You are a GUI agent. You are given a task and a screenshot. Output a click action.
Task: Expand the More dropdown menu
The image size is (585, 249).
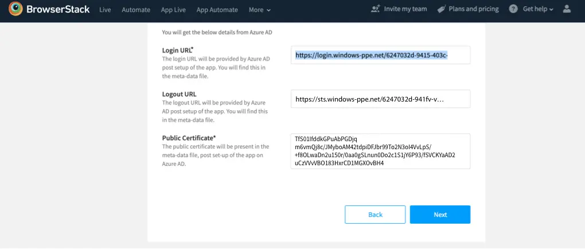(x=259, y=10)
